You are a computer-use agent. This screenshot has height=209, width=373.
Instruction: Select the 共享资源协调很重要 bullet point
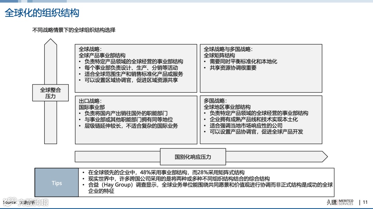(x=231, y=67)
